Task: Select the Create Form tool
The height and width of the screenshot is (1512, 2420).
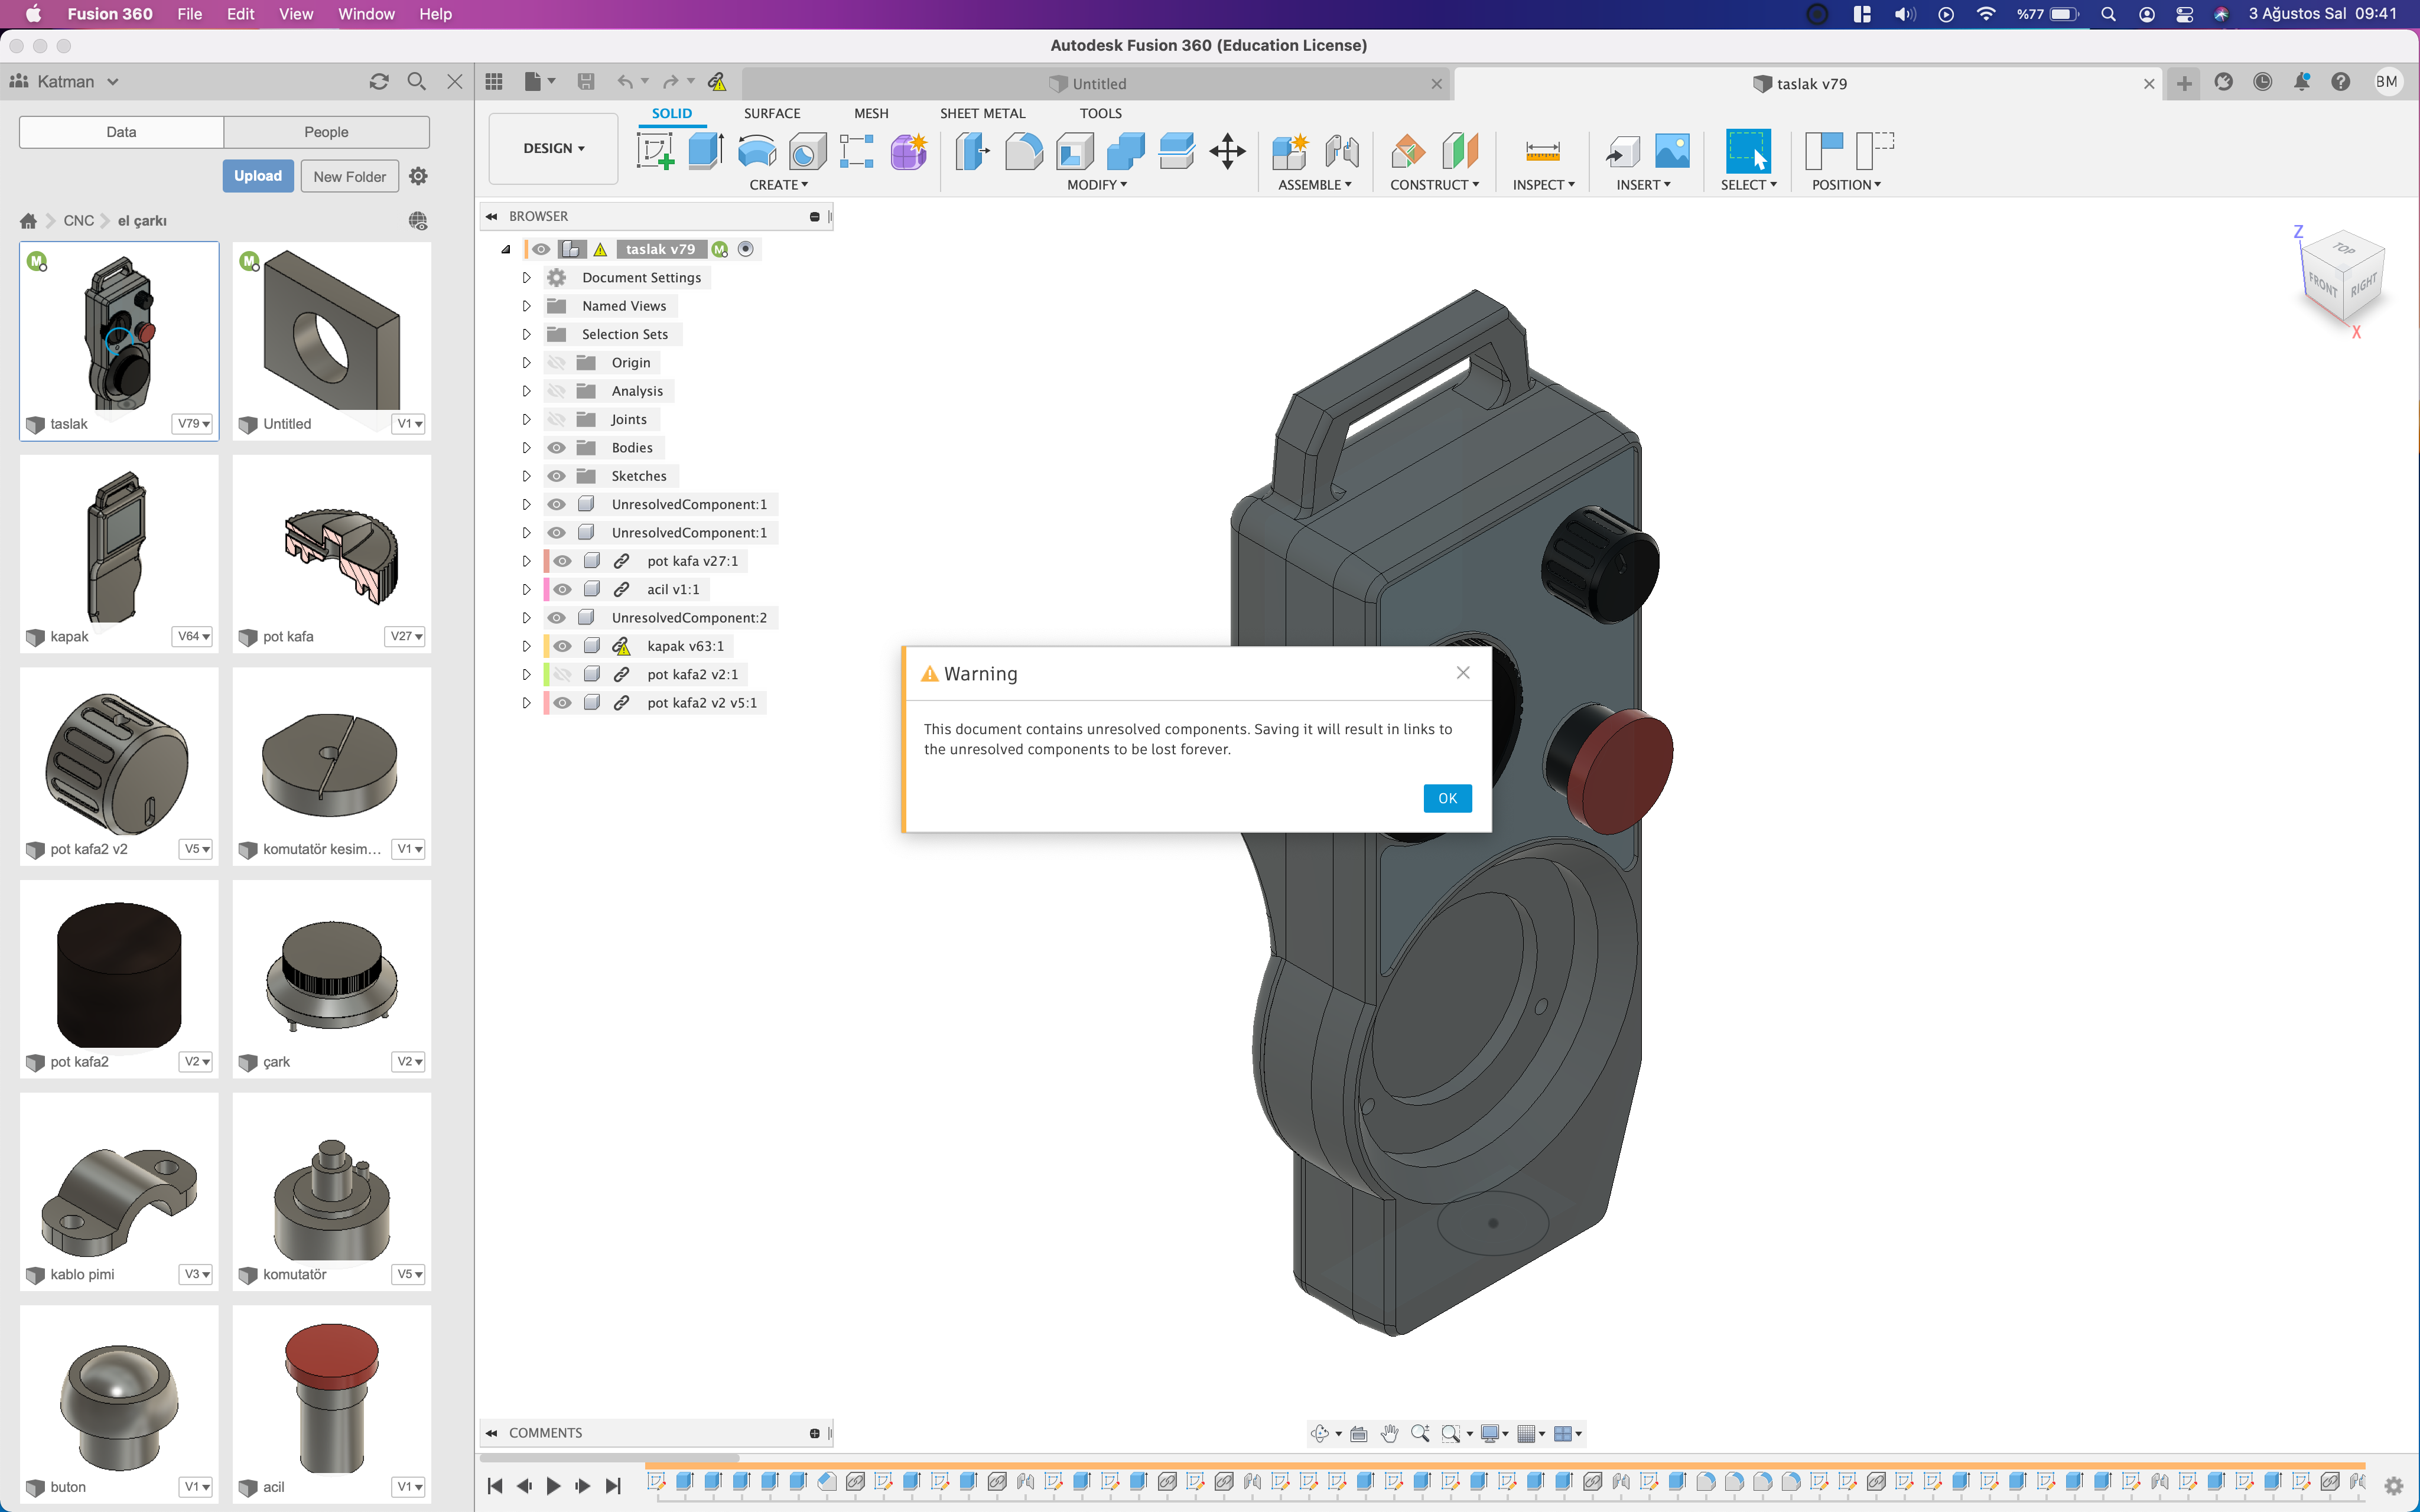Action: click(x=908, y=151)
